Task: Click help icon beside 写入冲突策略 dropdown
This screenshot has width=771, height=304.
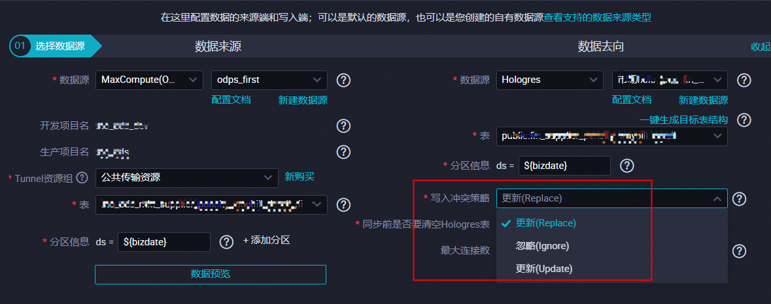Action: coord(739,198)
